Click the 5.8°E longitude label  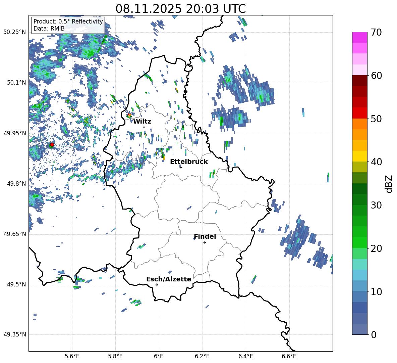pyautogui.click(x=115, y=356)
